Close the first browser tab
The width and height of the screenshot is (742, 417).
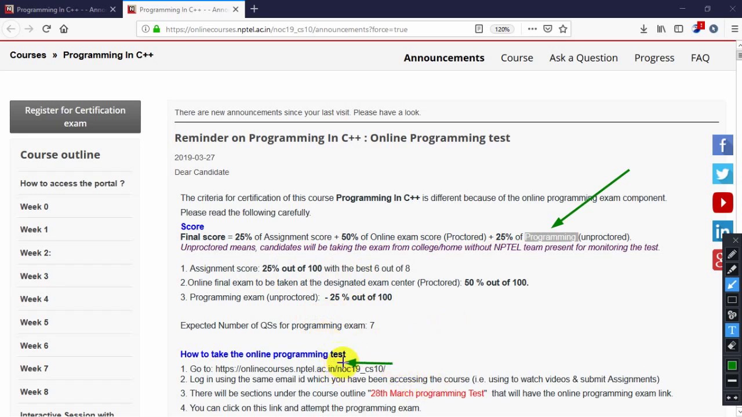click(x=113, y=9)
